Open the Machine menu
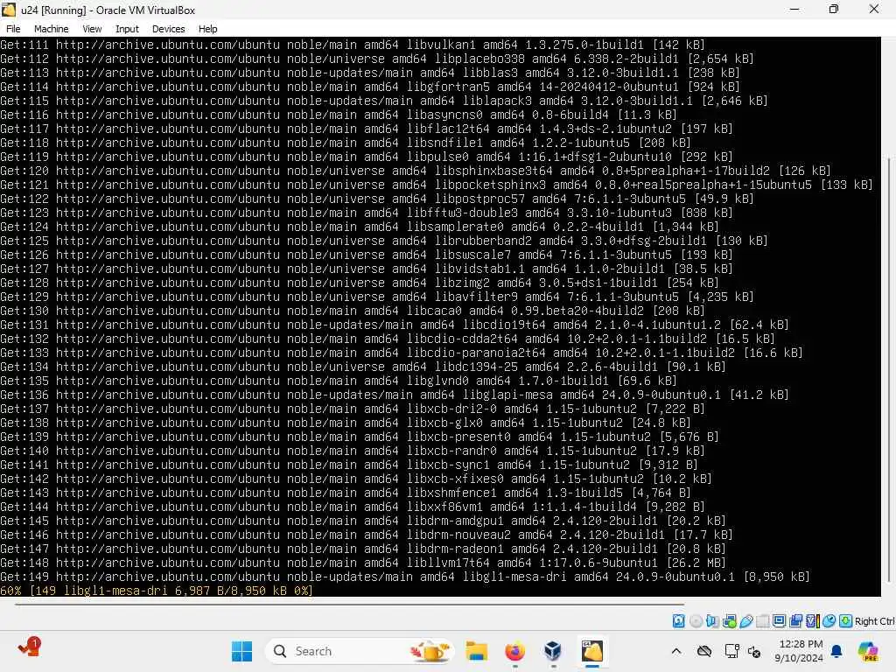Screen dimensions: 896x672 coord(51,29)
